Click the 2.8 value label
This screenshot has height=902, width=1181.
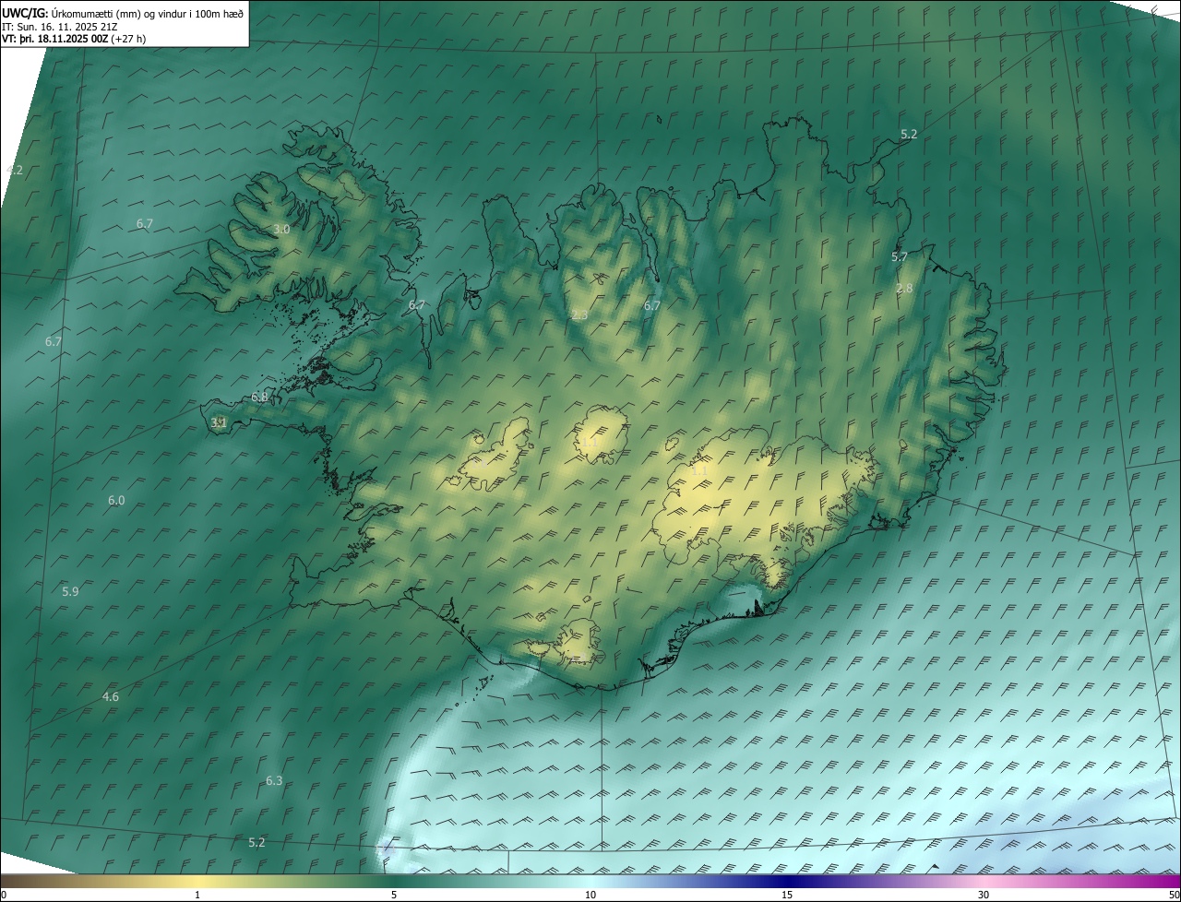coord(904,289)
